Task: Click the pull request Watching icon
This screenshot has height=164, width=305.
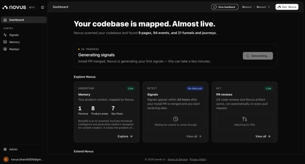Action: 244,119
